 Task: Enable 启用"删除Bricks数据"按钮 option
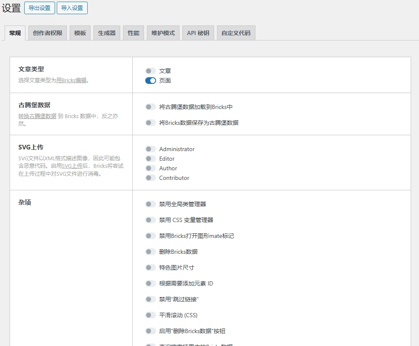pyautogui.click(x=150, y=331)
